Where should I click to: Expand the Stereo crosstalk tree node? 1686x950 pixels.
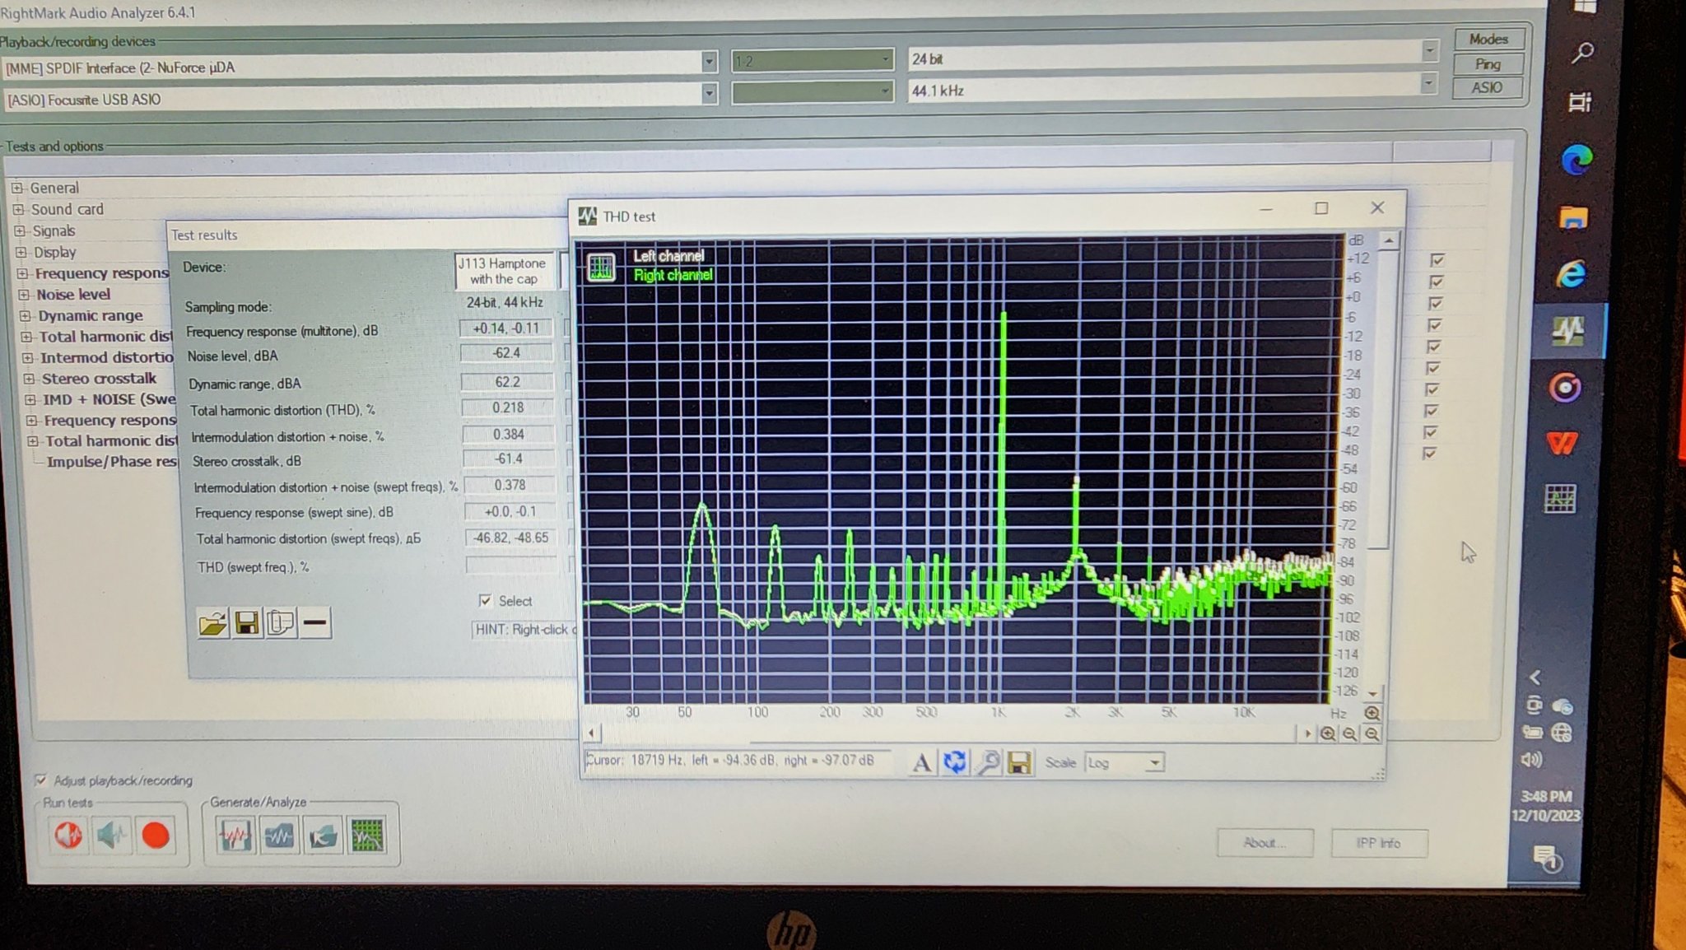point(29,379)
